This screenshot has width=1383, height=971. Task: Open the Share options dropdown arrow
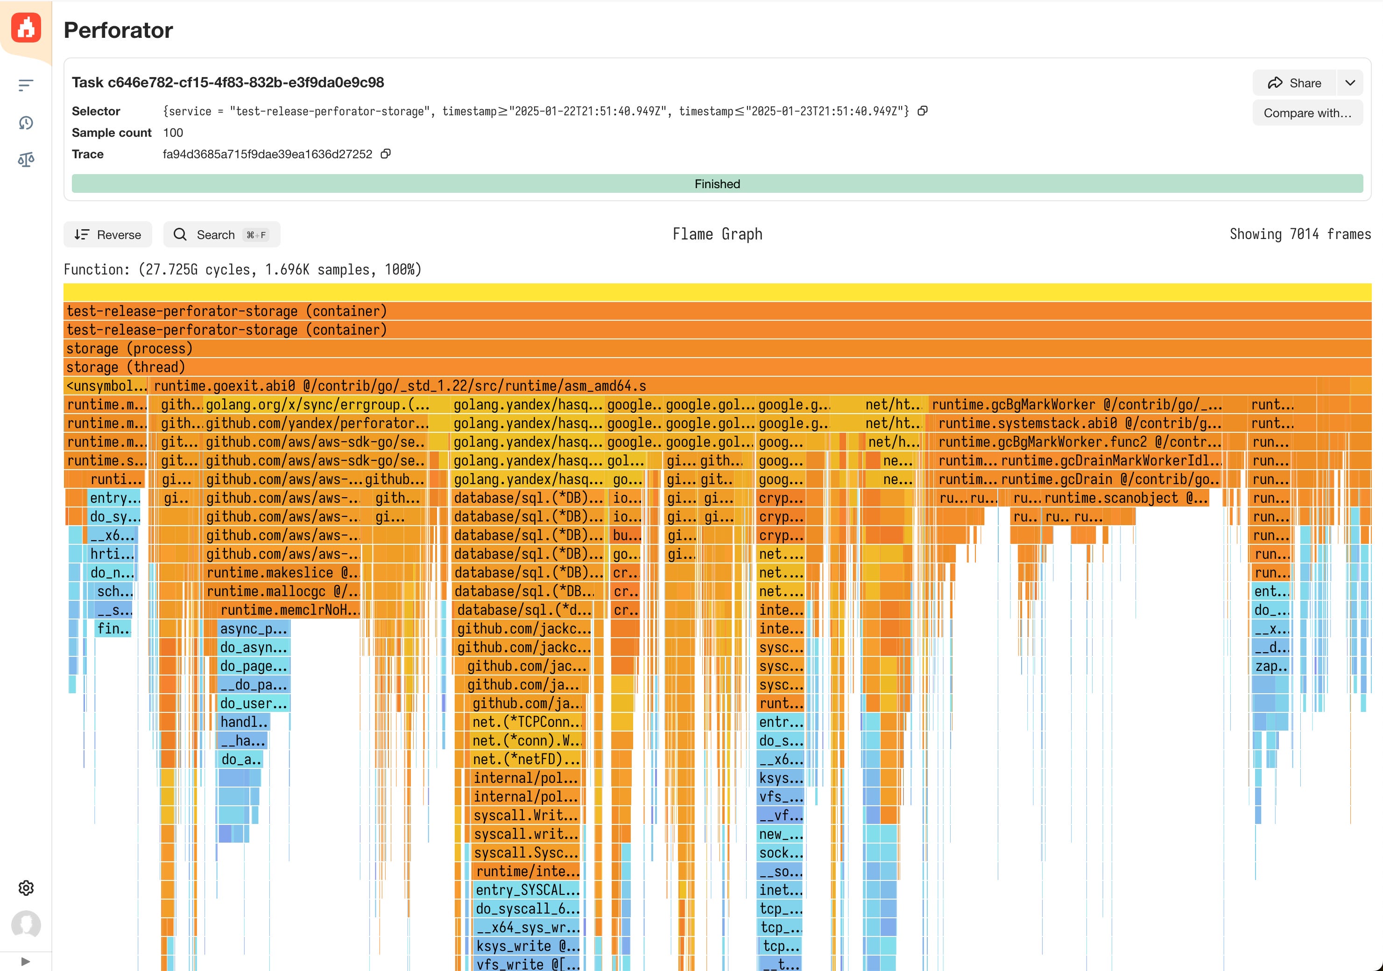(x=1350, y=83)
